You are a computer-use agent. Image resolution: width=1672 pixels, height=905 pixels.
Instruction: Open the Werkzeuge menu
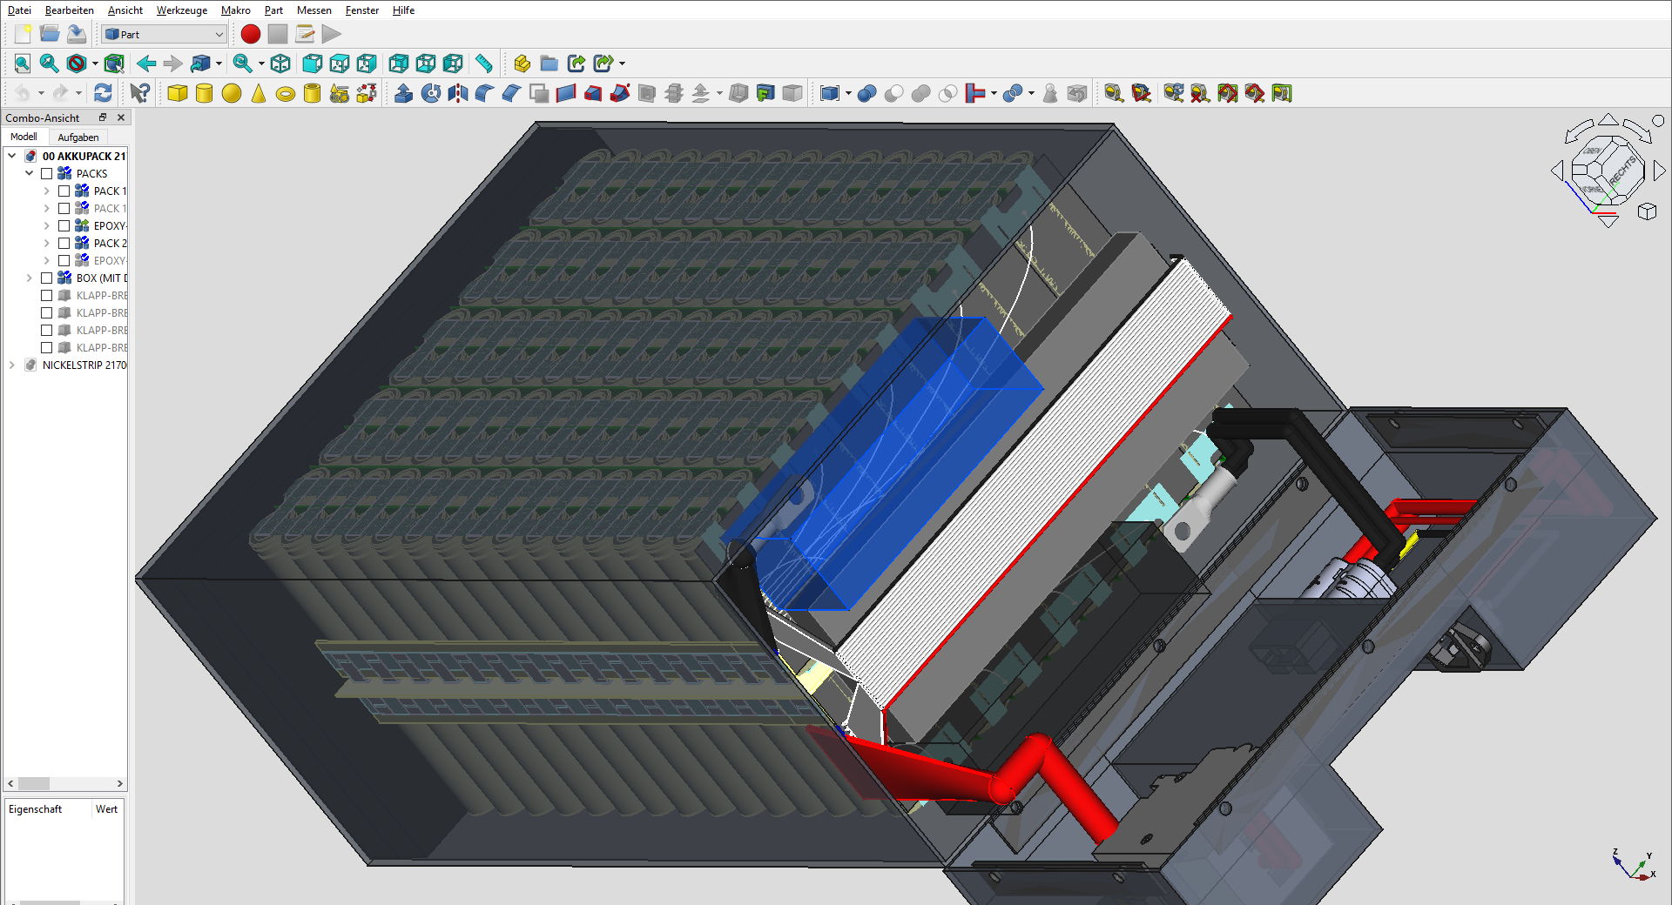click(181, 10)
